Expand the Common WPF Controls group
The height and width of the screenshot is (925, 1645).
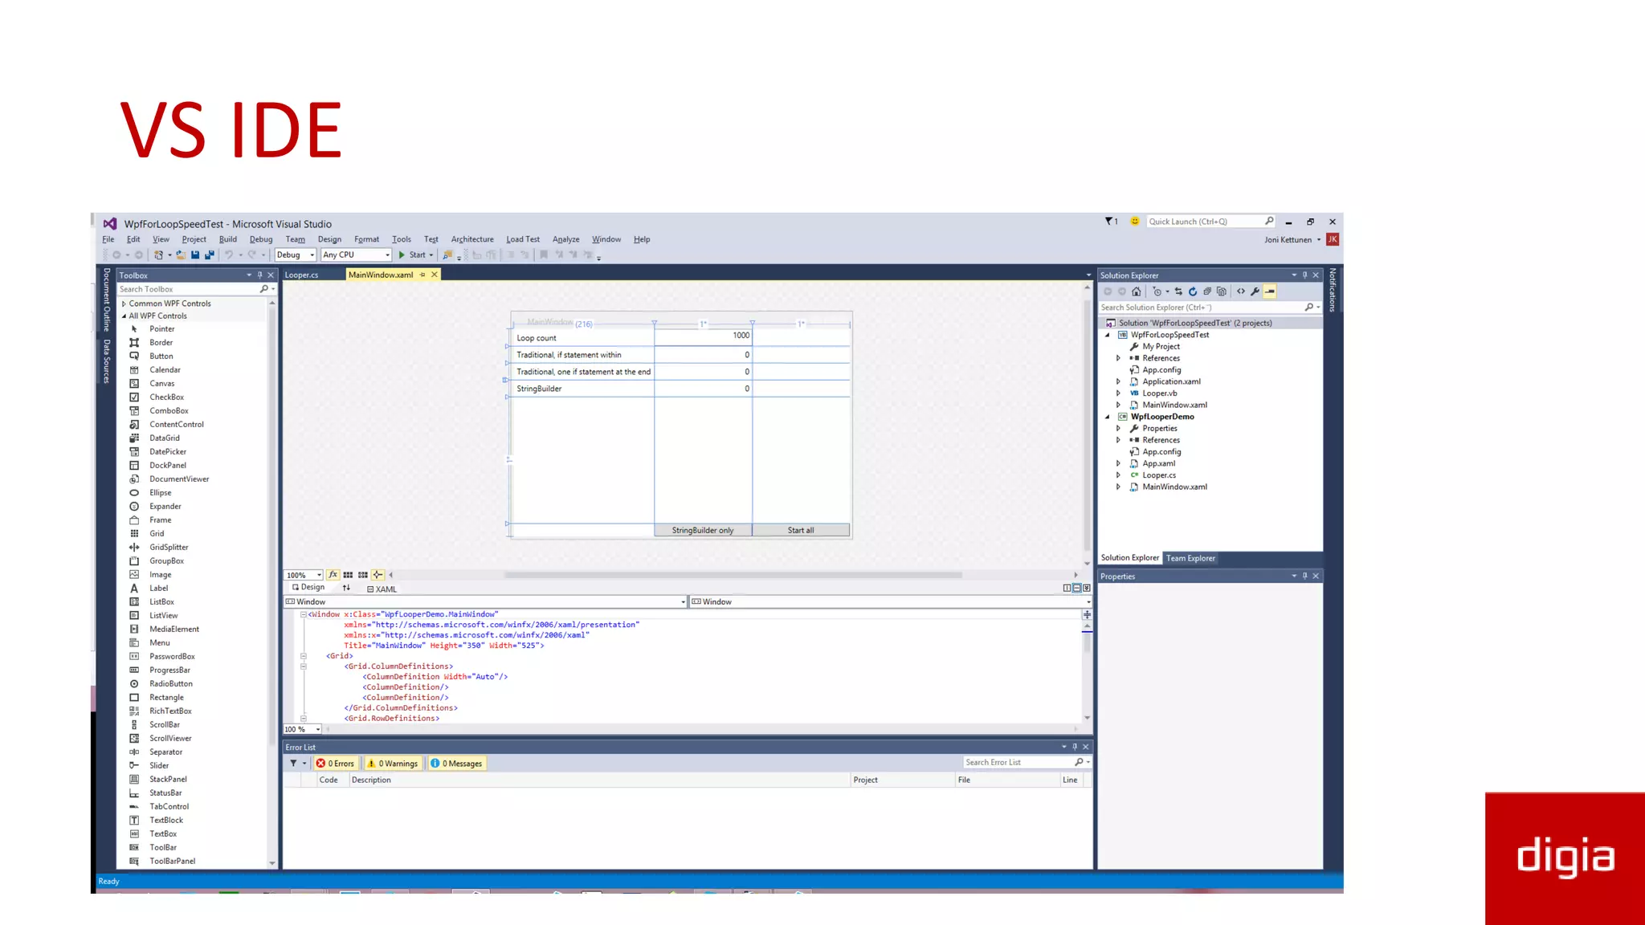click(x=124, y=304)
